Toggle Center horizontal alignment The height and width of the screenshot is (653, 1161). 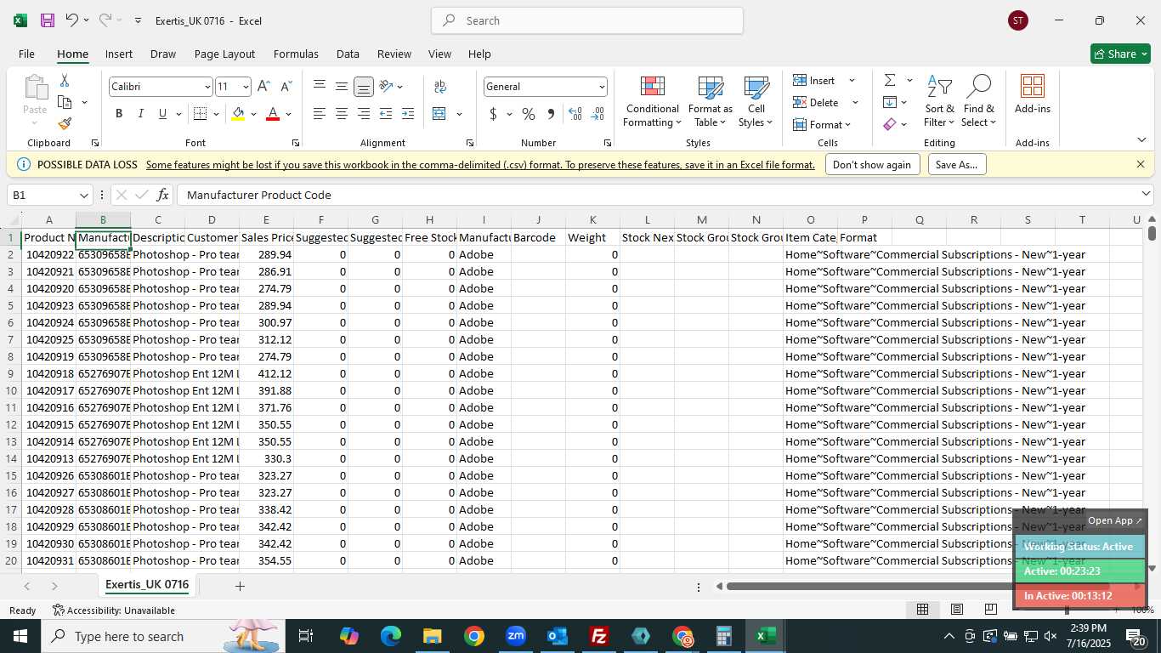tap(342, 114)
